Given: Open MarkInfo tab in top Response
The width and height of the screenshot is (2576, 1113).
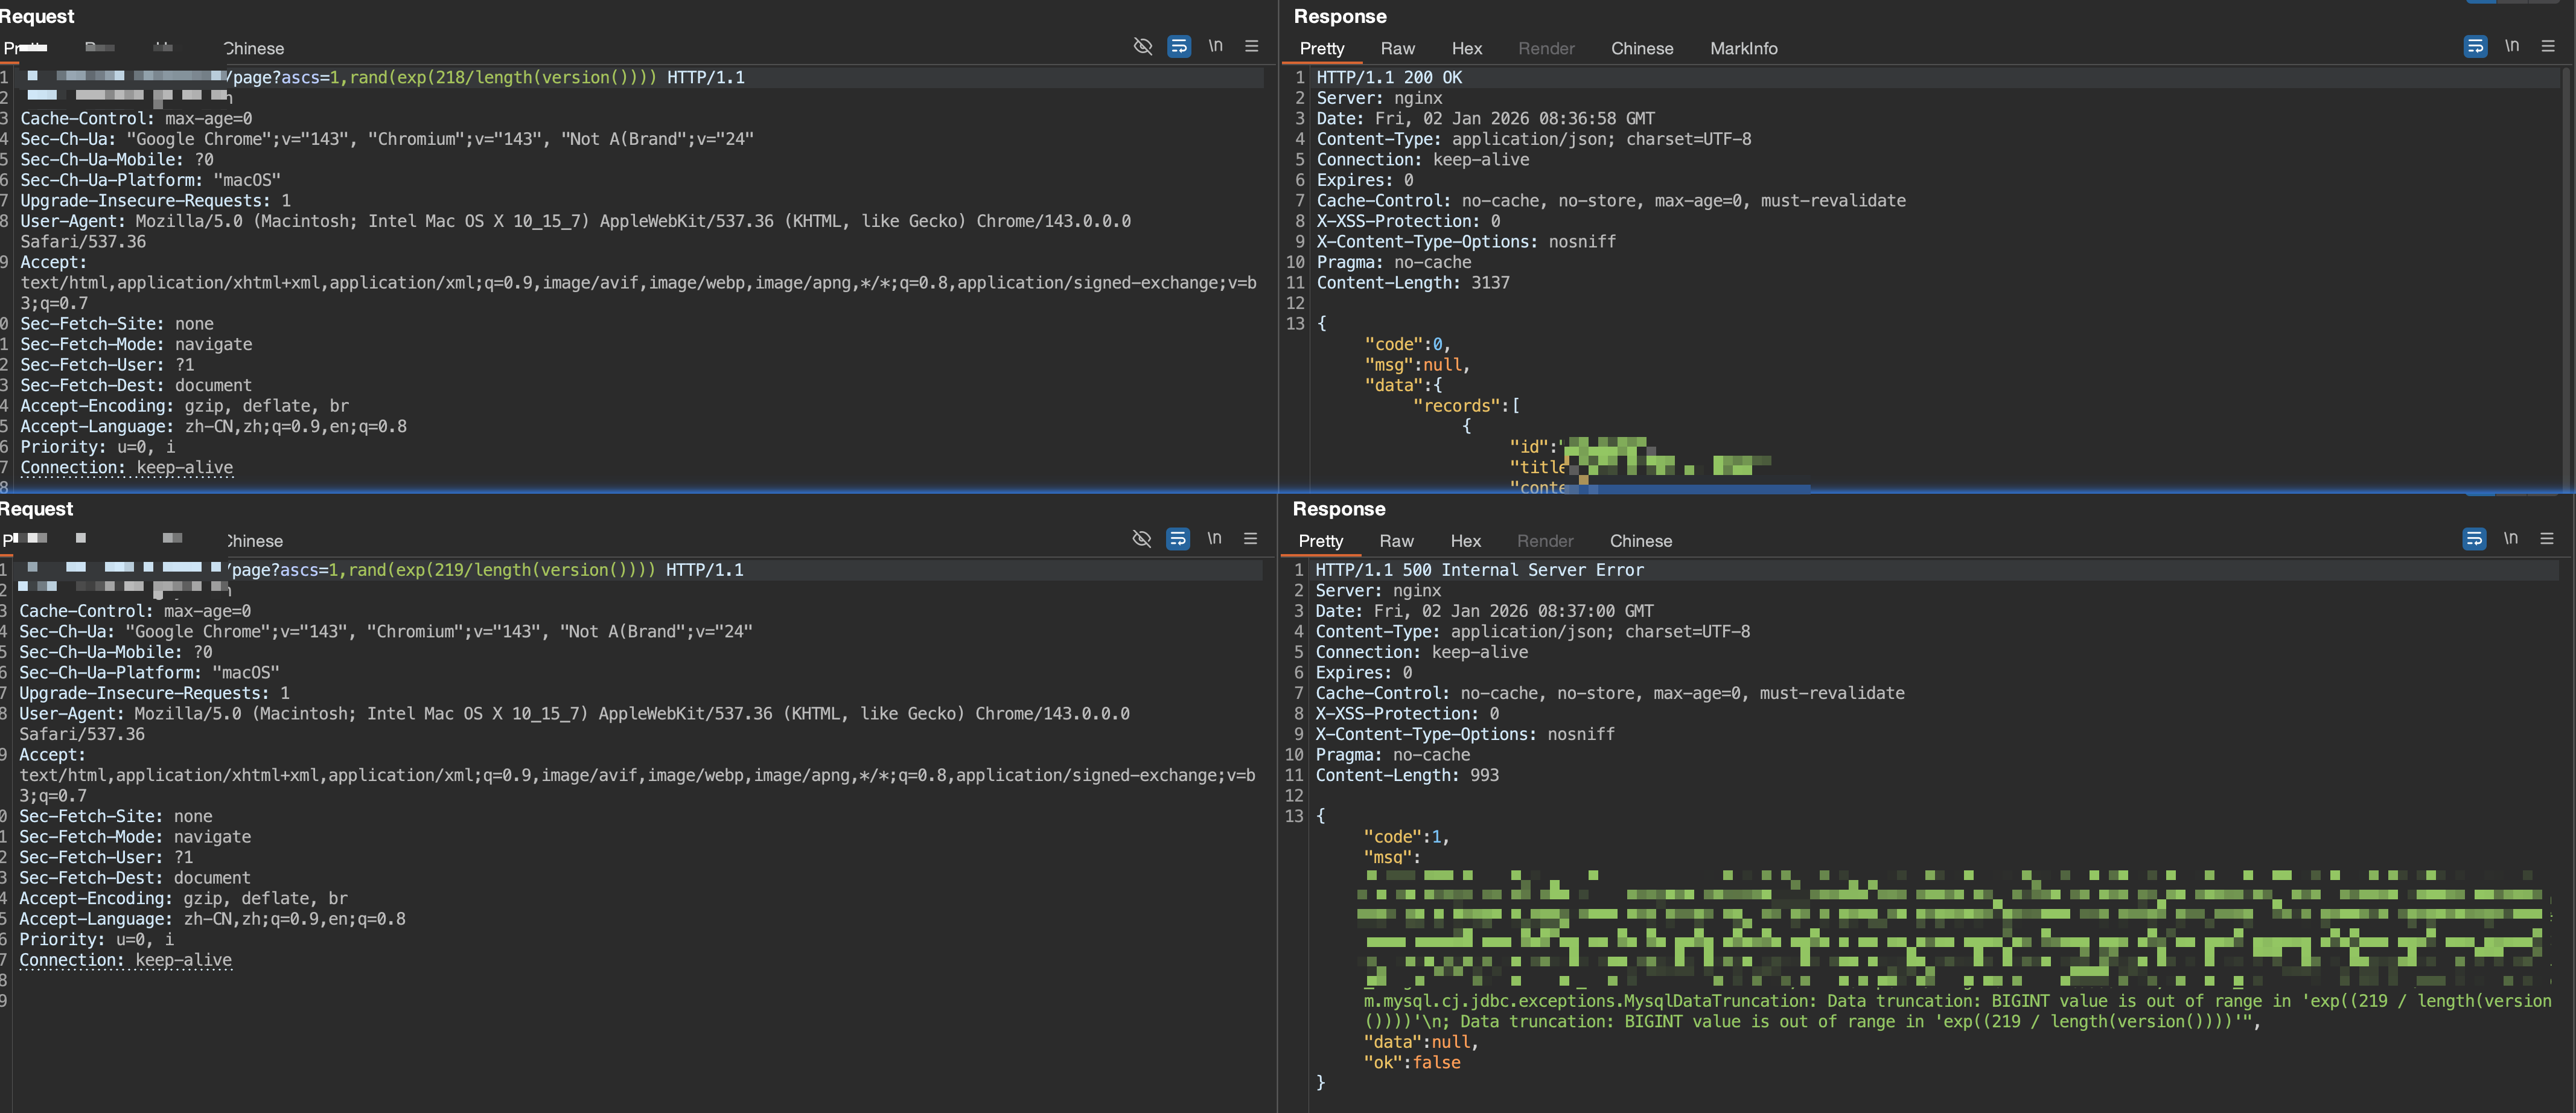Looking at the screenshot, I should (x=1743, y=48).
